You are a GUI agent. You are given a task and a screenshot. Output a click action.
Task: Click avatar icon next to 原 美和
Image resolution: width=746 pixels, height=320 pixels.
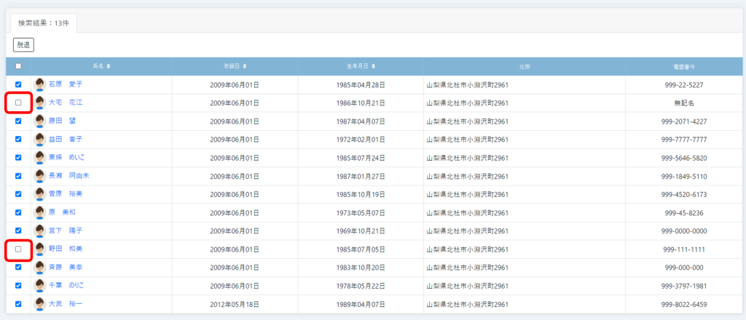click(39, 212)
